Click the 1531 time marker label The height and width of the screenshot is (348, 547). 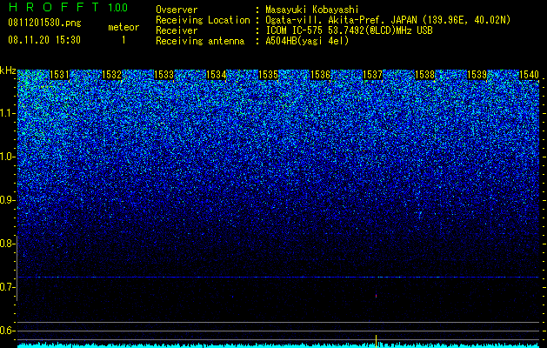click(x=59, y=75)
